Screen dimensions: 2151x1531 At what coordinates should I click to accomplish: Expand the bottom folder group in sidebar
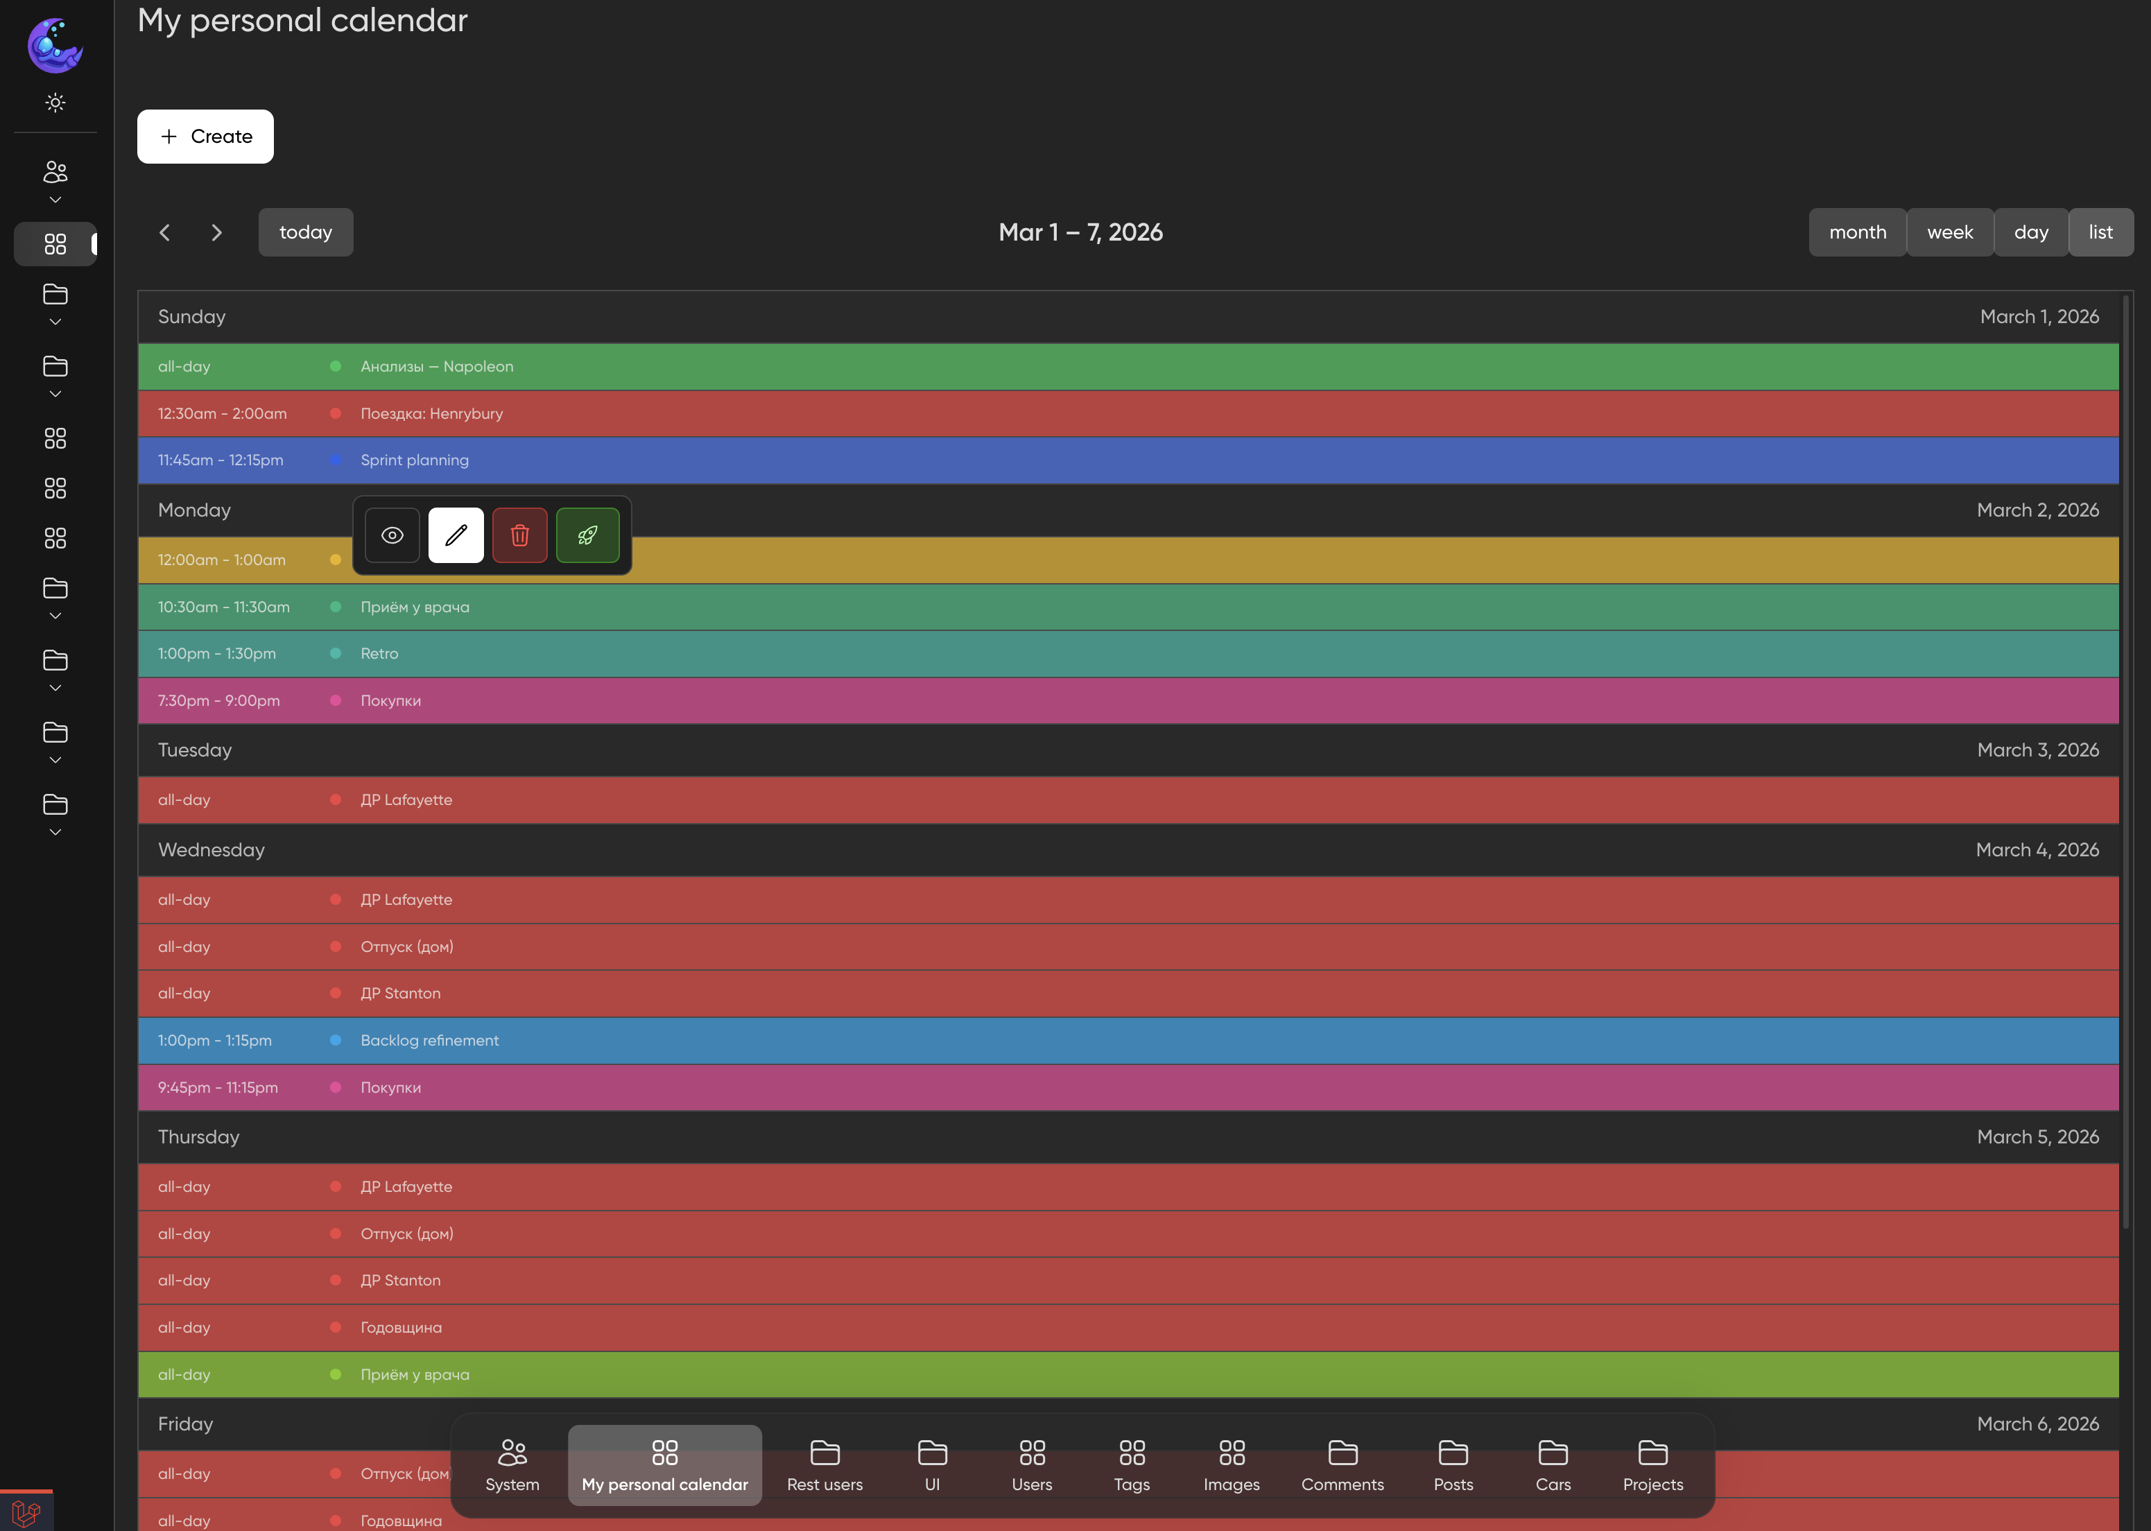pos(55,831)
